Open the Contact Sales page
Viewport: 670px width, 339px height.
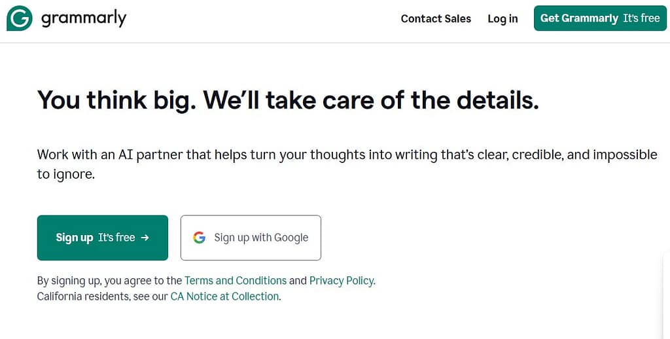[x=436, y=18]
